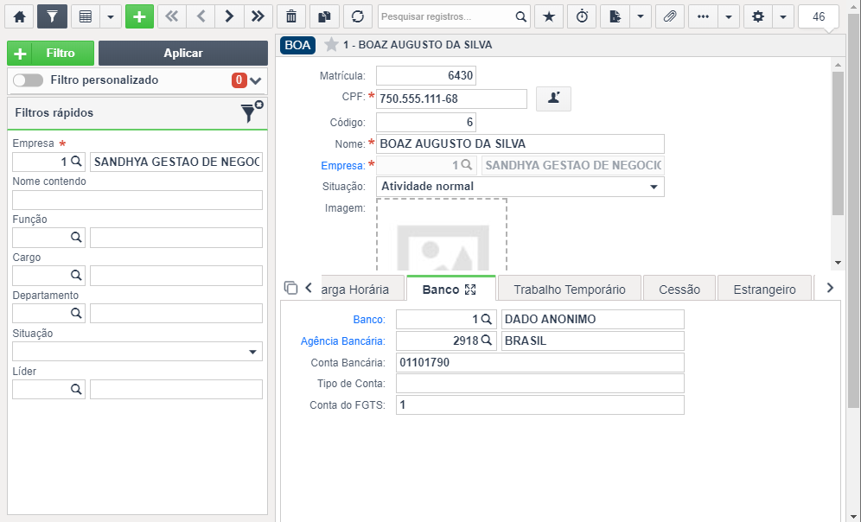This screenshot has height=522, width=861.
Task: Switch to the Cessão tab
Action: 679,289
